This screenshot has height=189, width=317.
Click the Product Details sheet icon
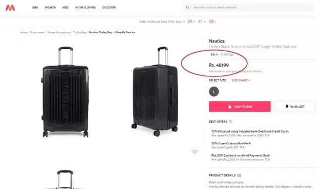coord(239,175)
